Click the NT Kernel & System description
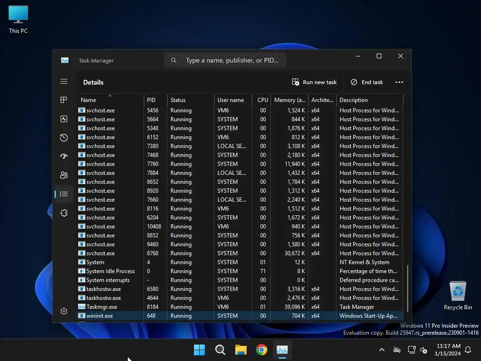 click(365, 262)
